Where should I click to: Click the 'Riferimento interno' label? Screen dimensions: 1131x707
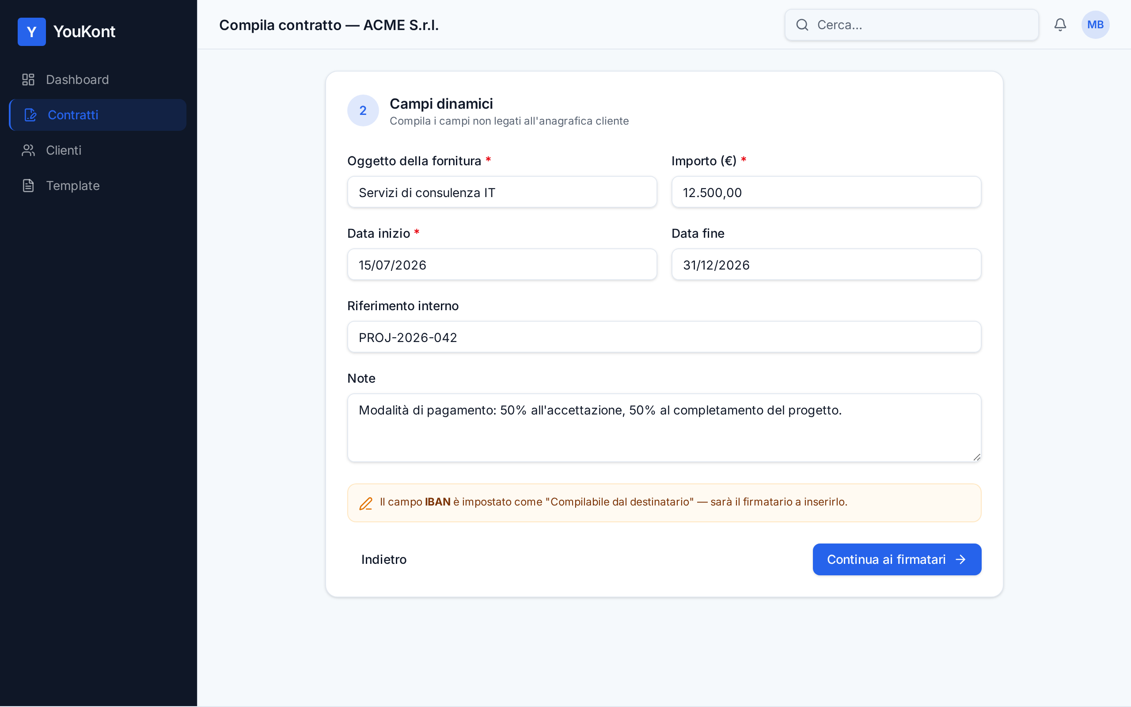[x=403, y=306]
